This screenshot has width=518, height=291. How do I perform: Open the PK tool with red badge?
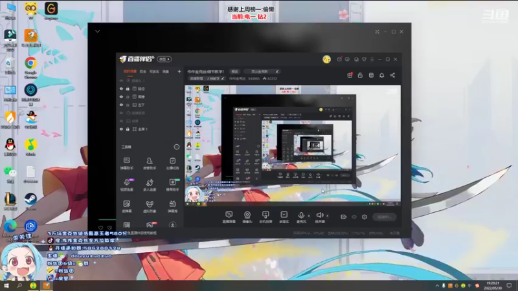[150, 224]
